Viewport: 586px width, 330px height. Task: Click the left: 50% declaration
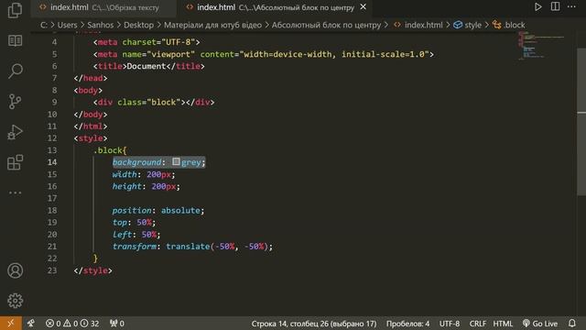(x=136, y=235)
